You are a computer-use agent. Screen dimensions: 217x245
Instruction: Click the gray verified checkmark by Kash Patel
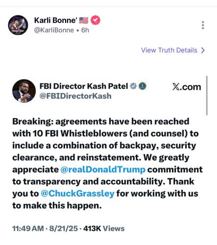pyautogui.click(x=133, y=86)
